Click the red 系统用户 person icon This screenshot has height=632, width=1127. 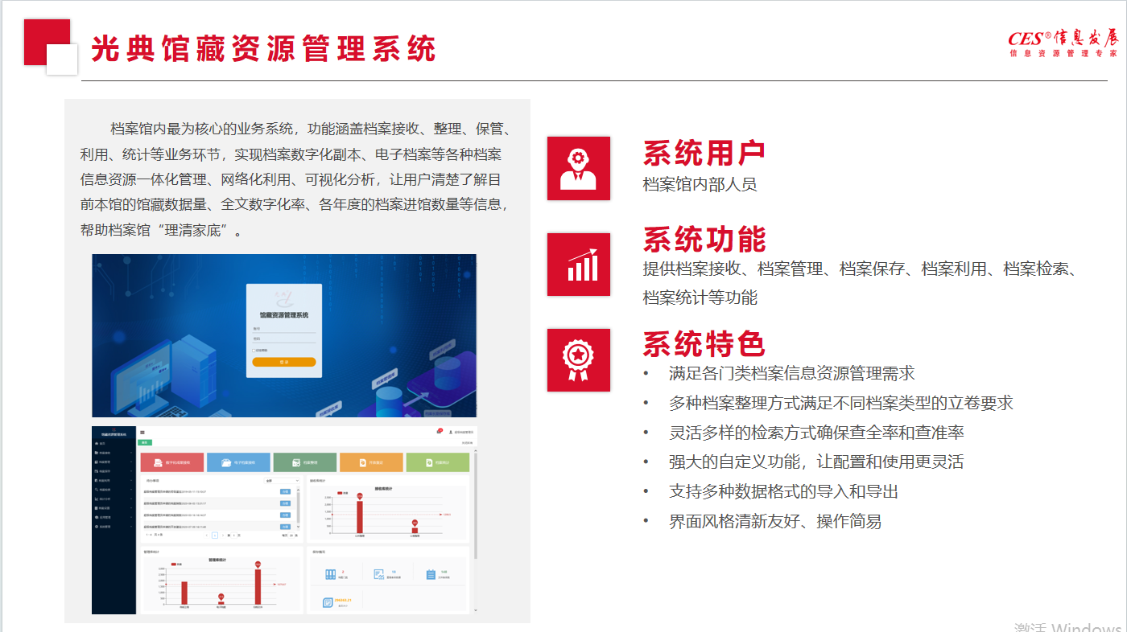pyautogui.click(x=579, y=169)
